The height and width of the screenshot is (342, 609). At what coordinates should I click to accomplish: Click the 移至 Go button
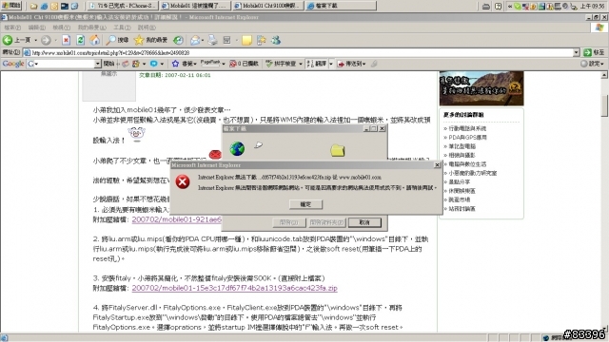click(595, 53)
